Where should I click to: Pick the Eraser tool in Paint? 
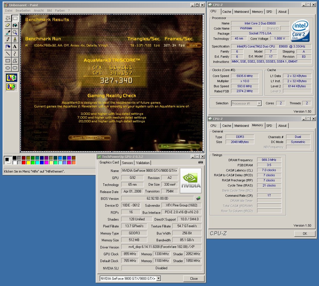8,25
